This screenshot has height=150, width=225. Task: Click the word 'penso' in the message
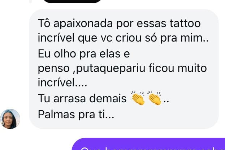click(54, 69)
